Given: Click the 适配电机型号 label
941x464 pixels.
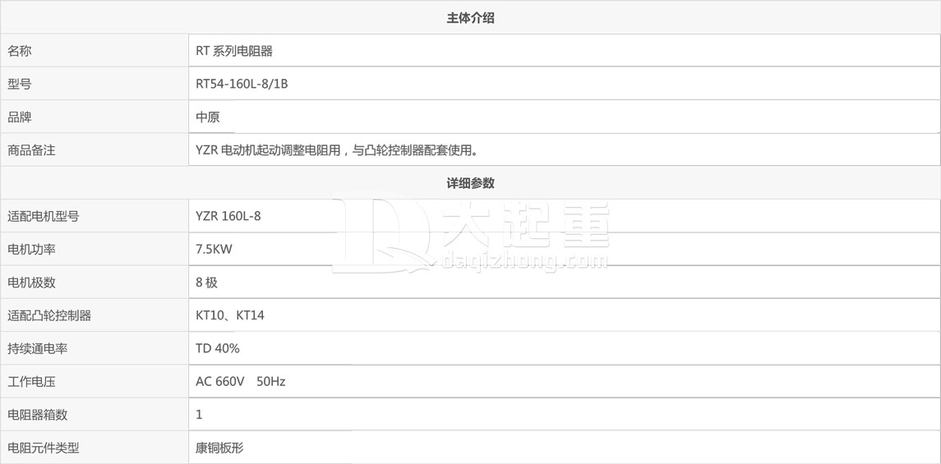Looking at the screenshot, I should pyautogui.click(x=44, y=217).
